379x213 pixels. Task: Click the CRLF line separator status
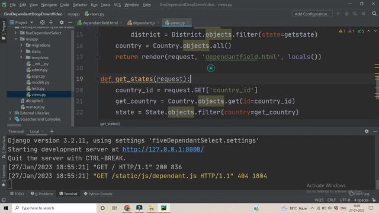[332, 200]
